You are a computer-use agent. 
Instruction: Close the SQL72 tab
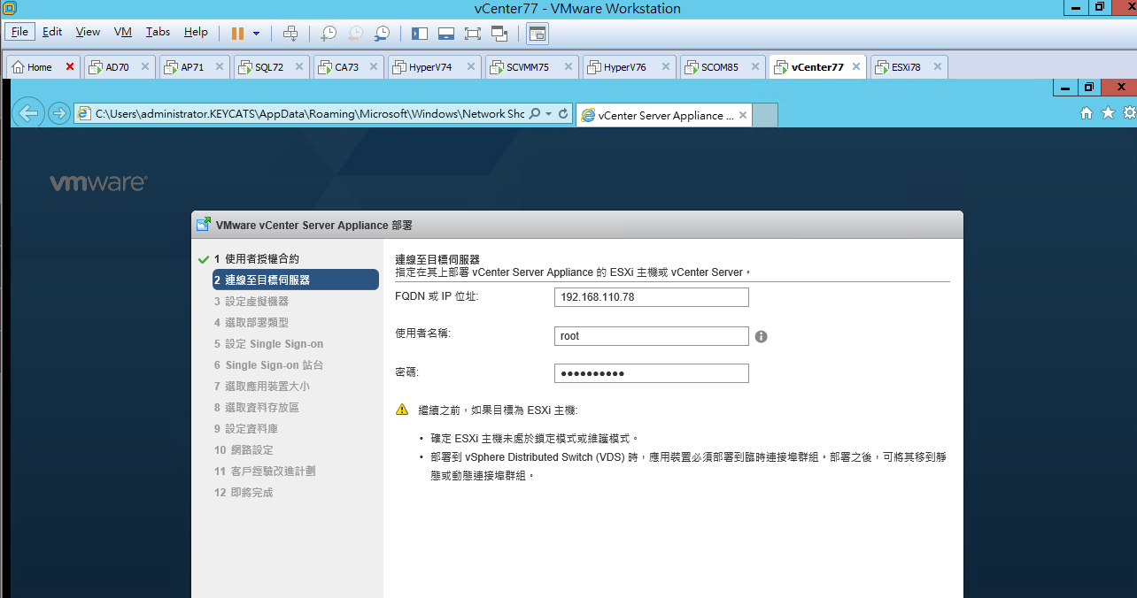299,66
